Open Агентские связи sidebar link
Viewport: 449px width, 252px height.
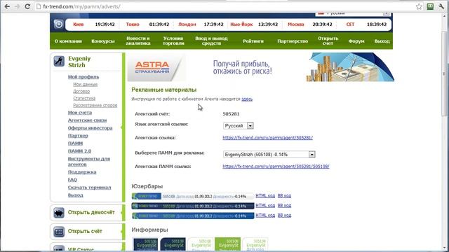click(87, 120)
